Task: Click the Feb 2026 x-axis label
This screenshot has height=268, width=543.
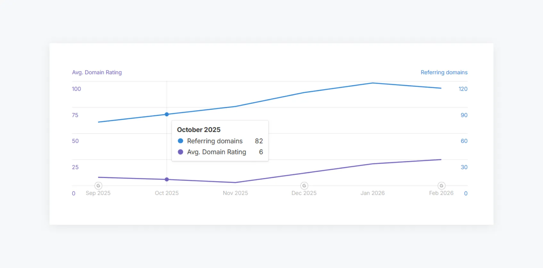Action: coord(441,193)
